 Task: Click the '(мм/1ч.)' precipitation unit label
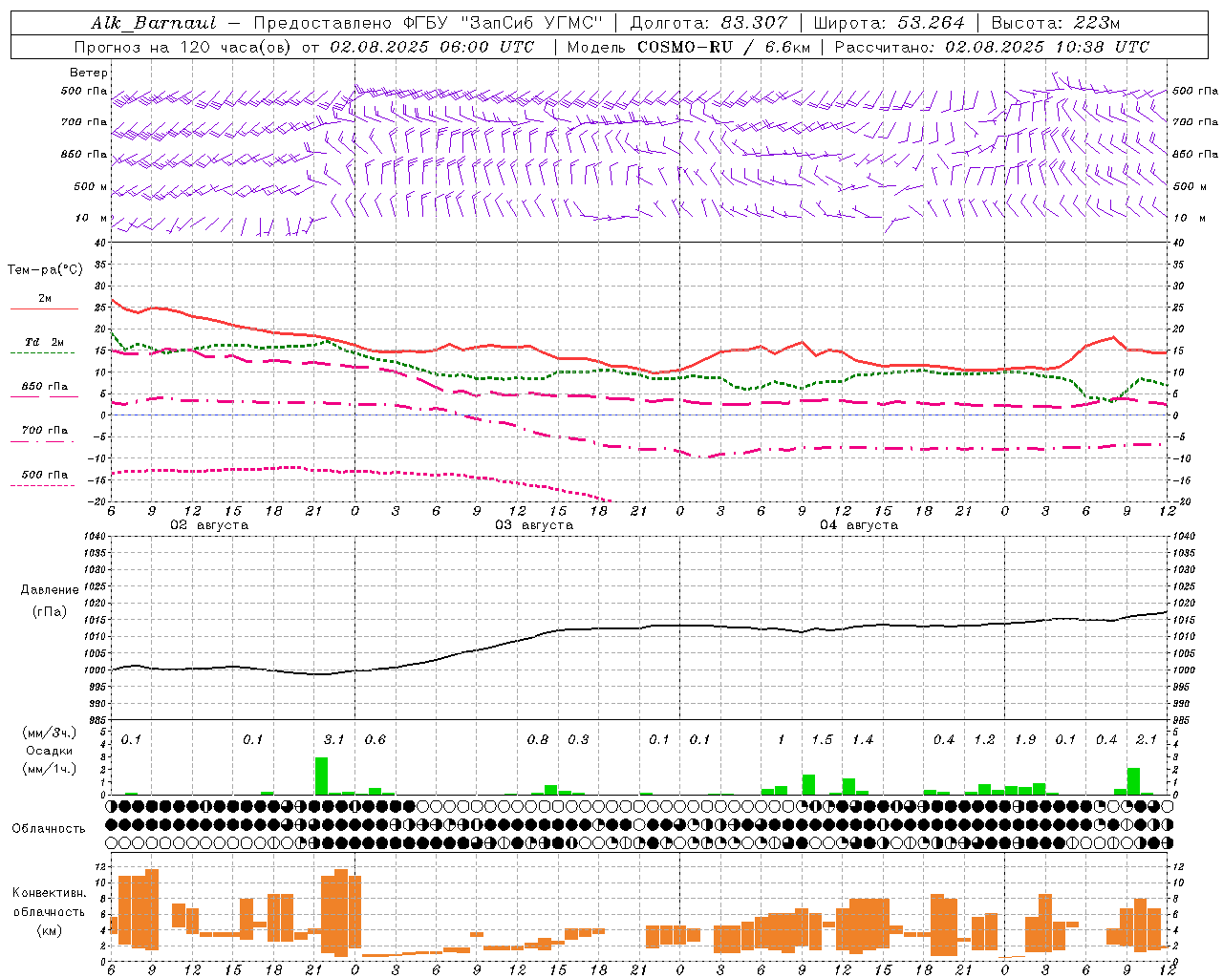coord(48,769)
